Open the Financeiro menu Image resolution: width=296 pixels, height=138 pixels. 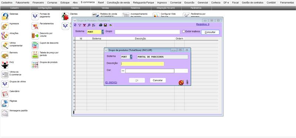pyautogui.click(x=38, y=3)
